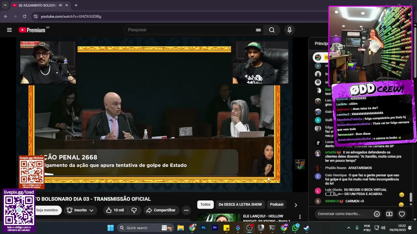Open volume control in system tray
This screenshot has height=234, width=417.
coord(383,228)
